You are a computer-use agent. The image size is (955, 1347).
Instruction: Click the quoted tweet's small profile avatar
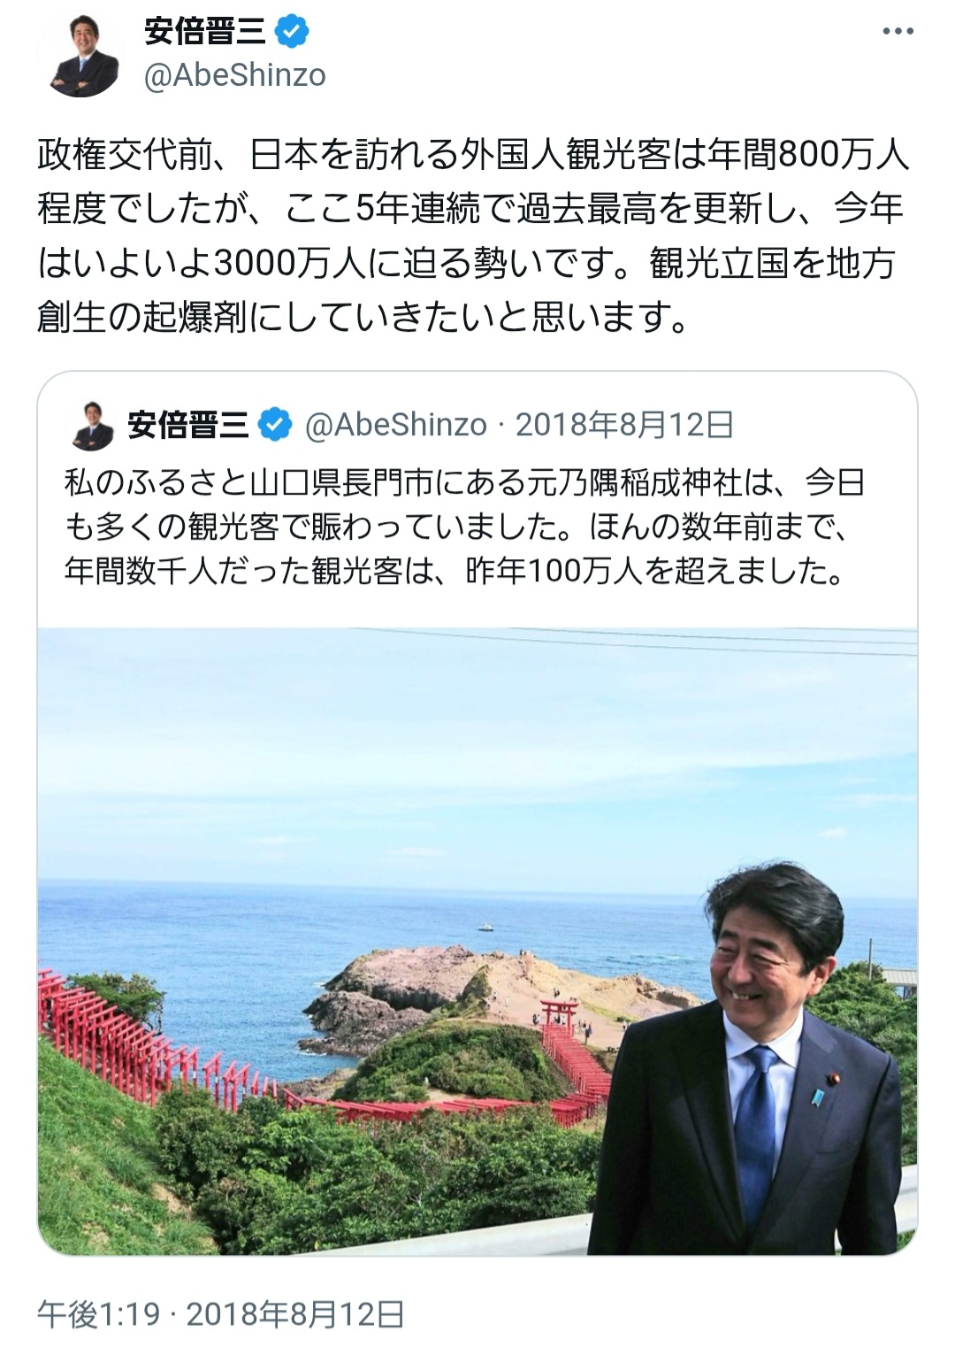[x=91, y=426]
